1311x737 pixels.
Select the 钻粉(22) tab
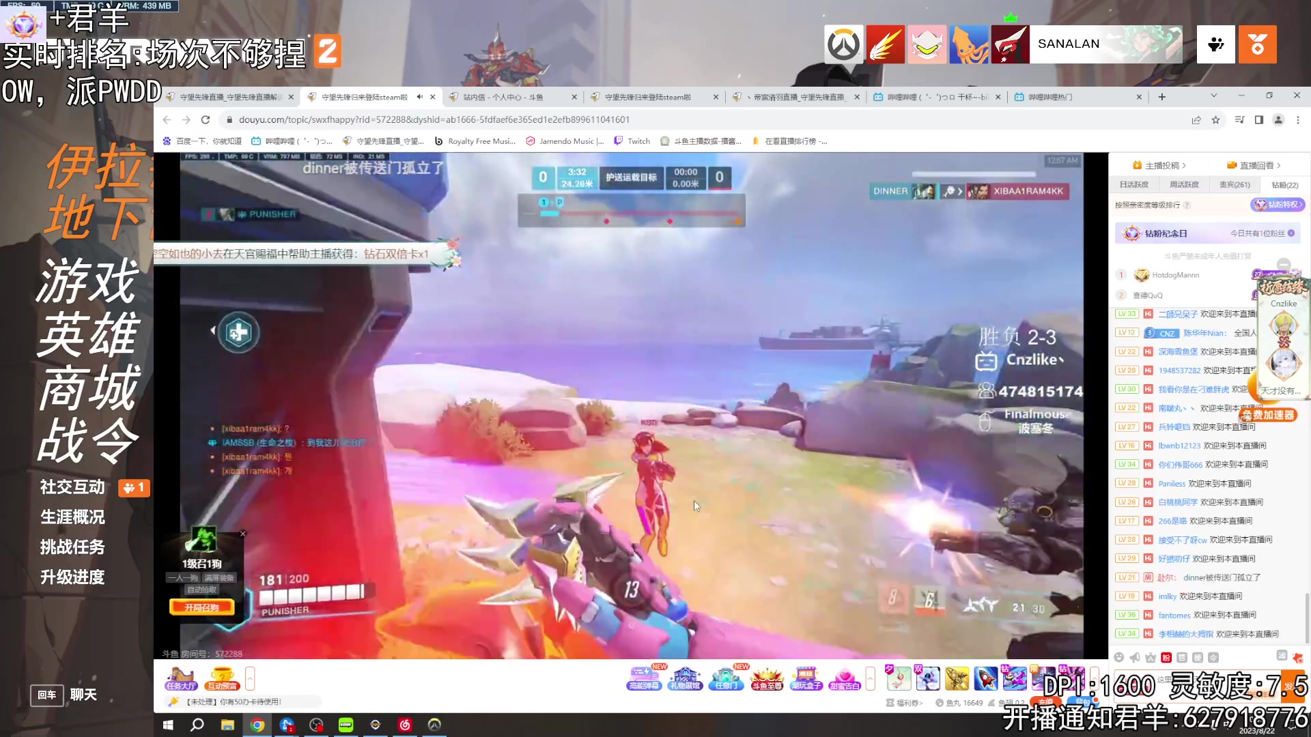(x=1284, y=185)
